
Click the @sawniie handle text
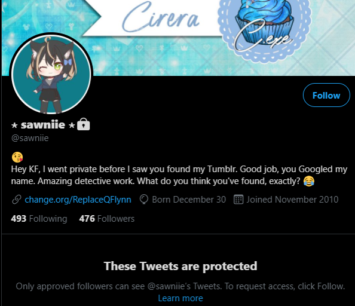click(30, 138)
